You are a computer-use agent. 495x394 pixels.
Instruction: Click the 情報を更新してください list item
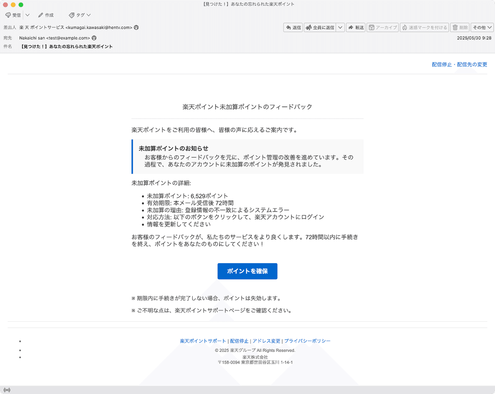(x=179, y=224)
